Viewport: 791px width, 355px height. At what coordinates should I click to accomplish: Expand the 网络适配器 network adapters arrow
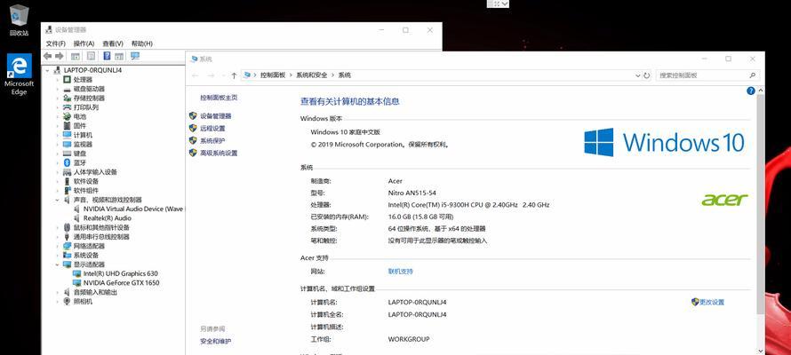pyautogui.click(x=57, y=246)
